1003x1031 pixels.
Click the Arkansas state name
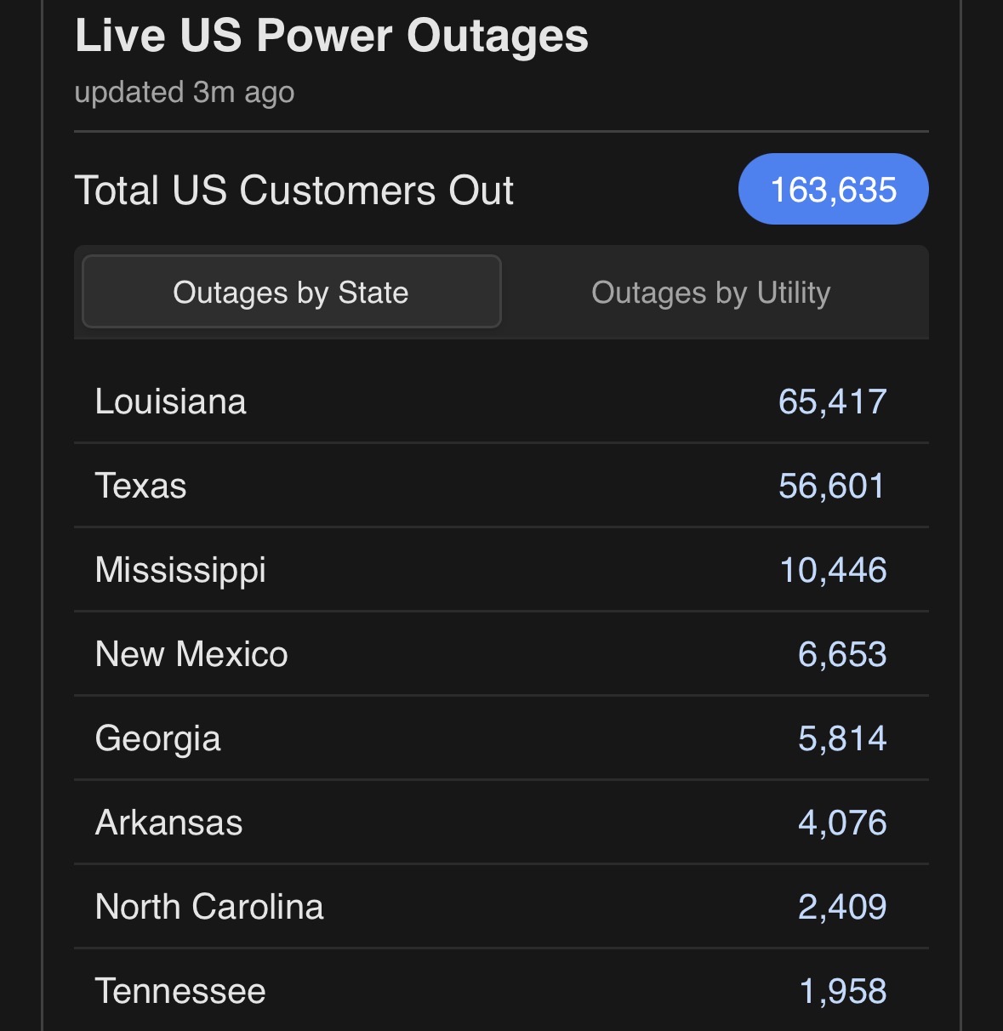click(x=169, y=823)
